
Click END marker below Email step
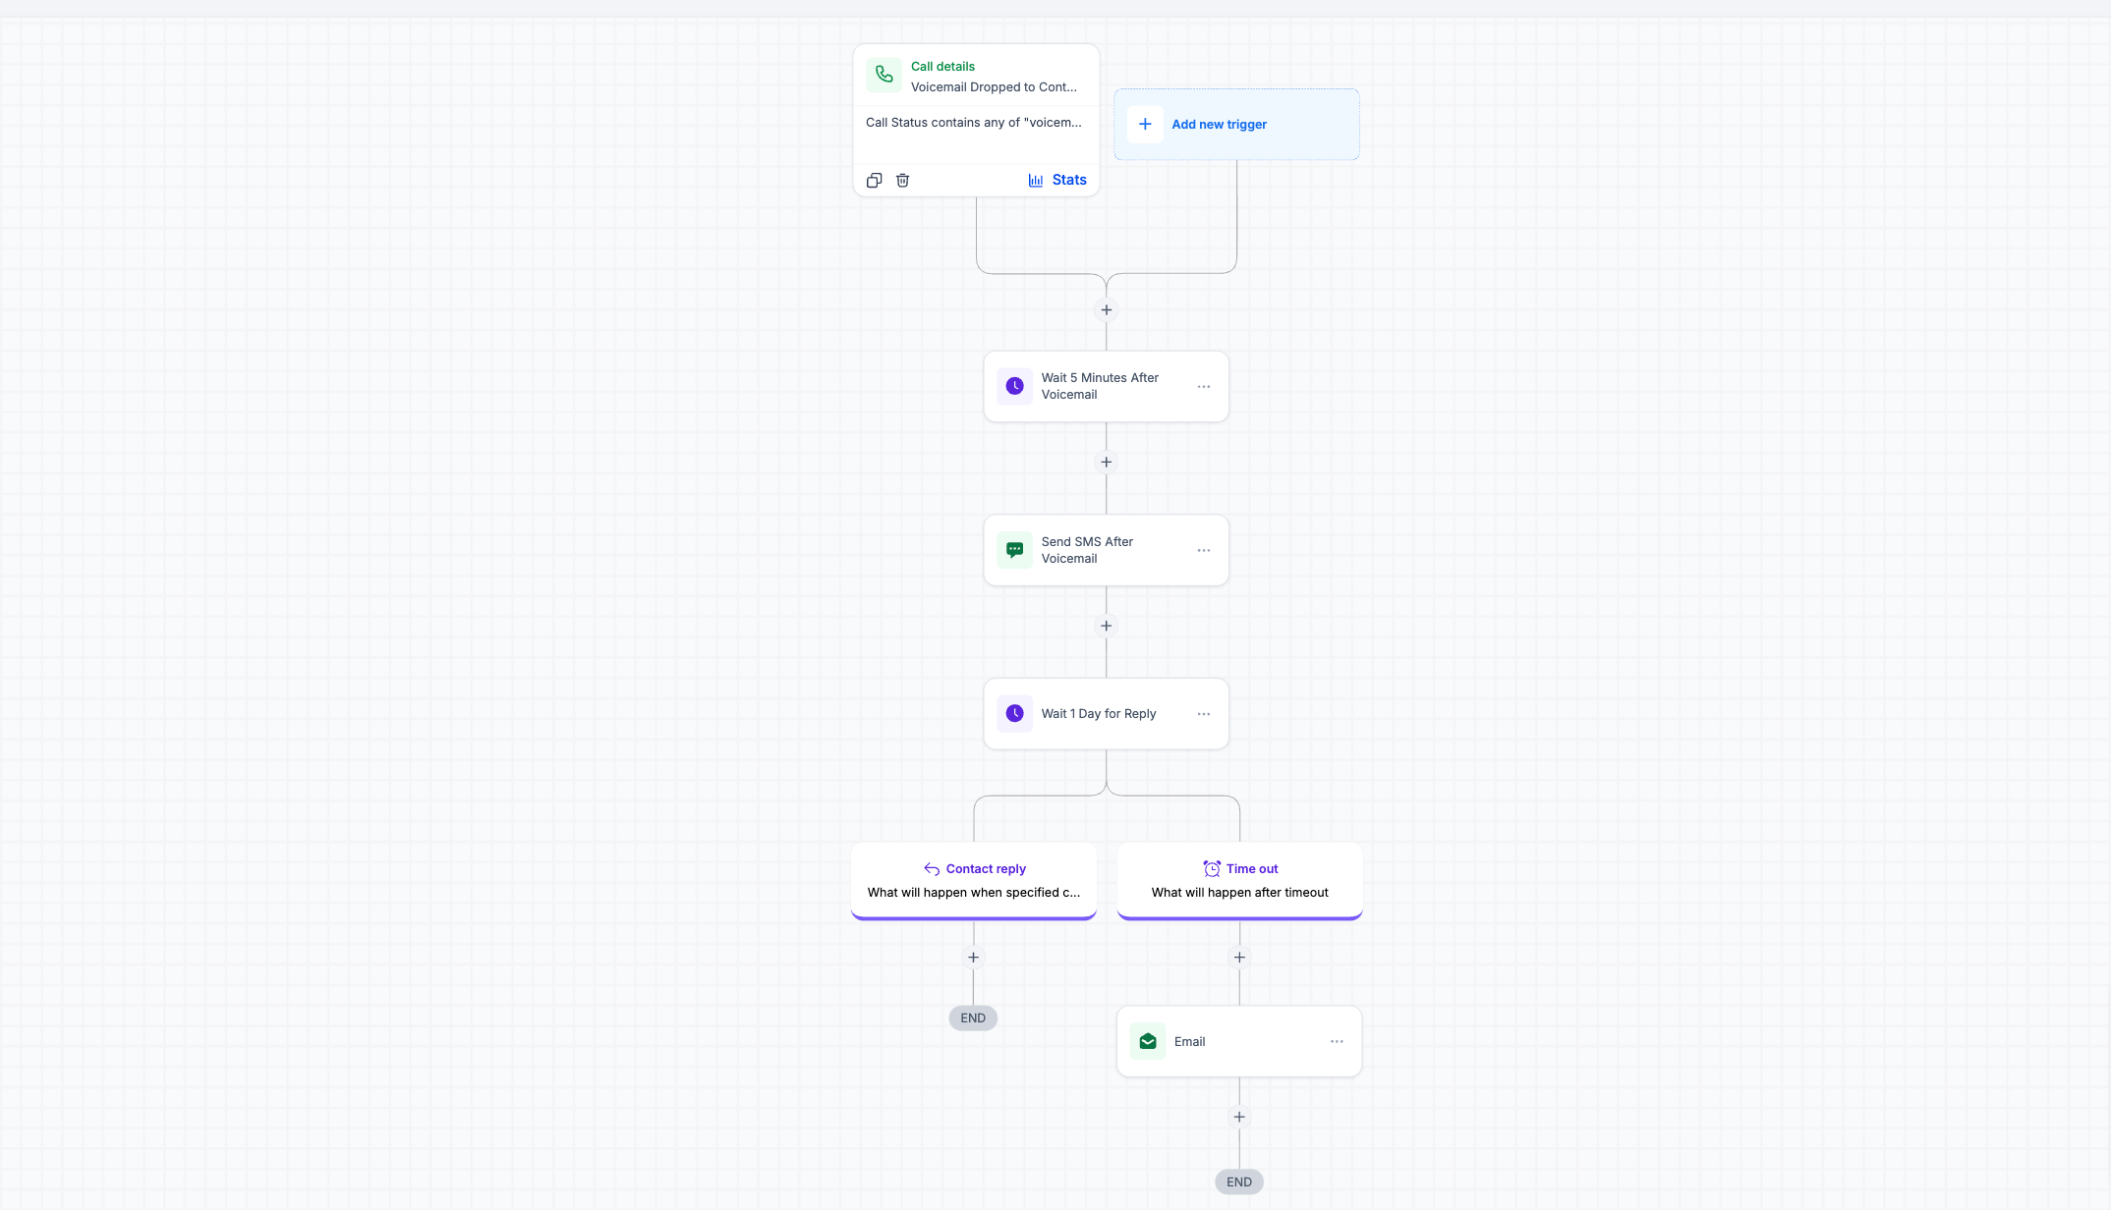tap(1239, 1182)
